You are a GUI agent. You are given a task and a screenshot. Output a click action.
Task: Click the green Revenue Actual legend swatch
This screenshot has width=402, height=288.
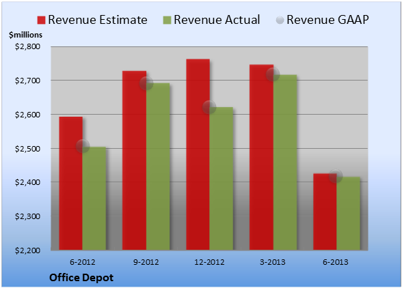(x=167, y=20)
